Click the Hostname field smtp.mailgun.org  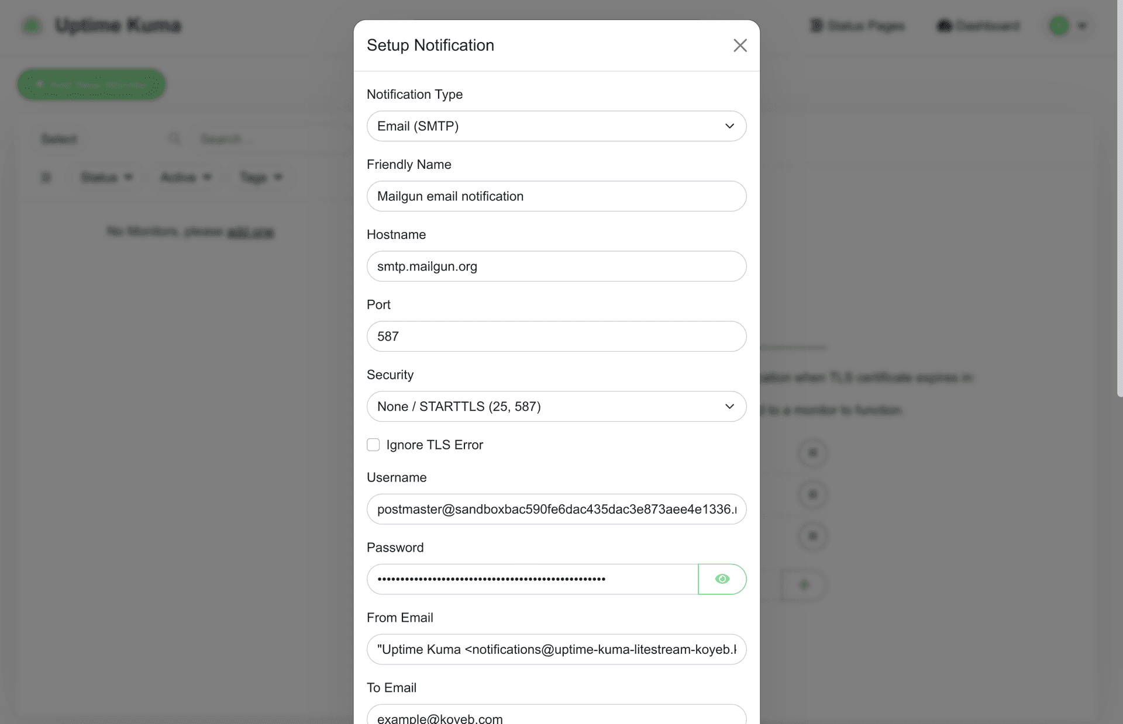[x=556, y=266]
